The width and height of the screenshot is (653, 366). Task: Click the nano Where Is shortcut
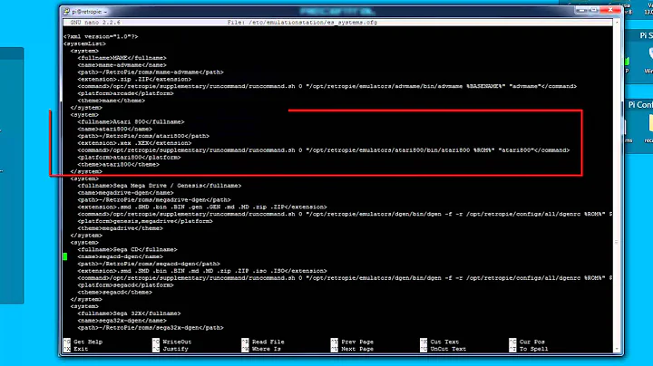(x=261, y=349)
